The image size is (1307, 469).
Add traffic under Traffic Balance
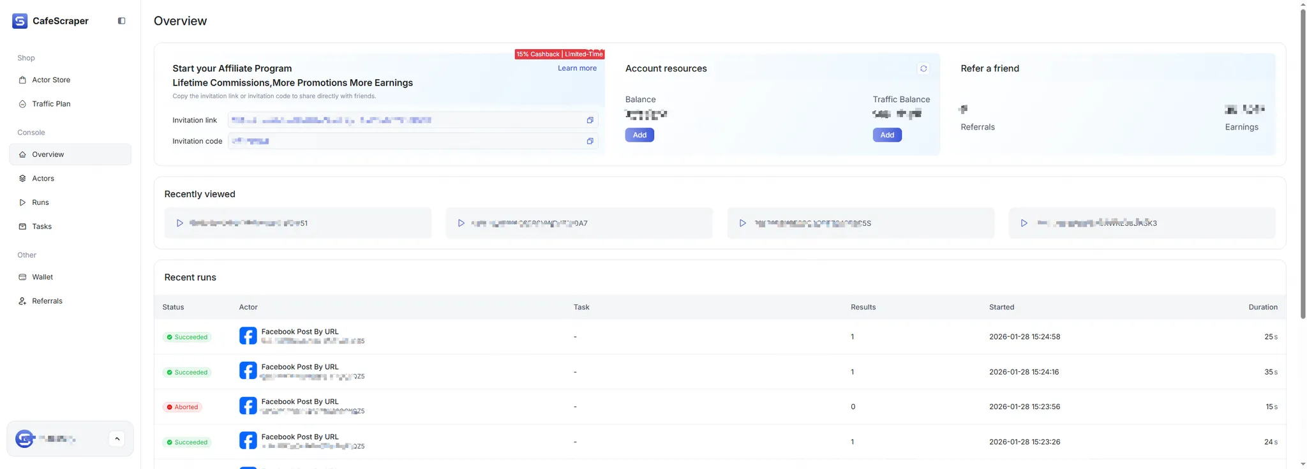887,135
